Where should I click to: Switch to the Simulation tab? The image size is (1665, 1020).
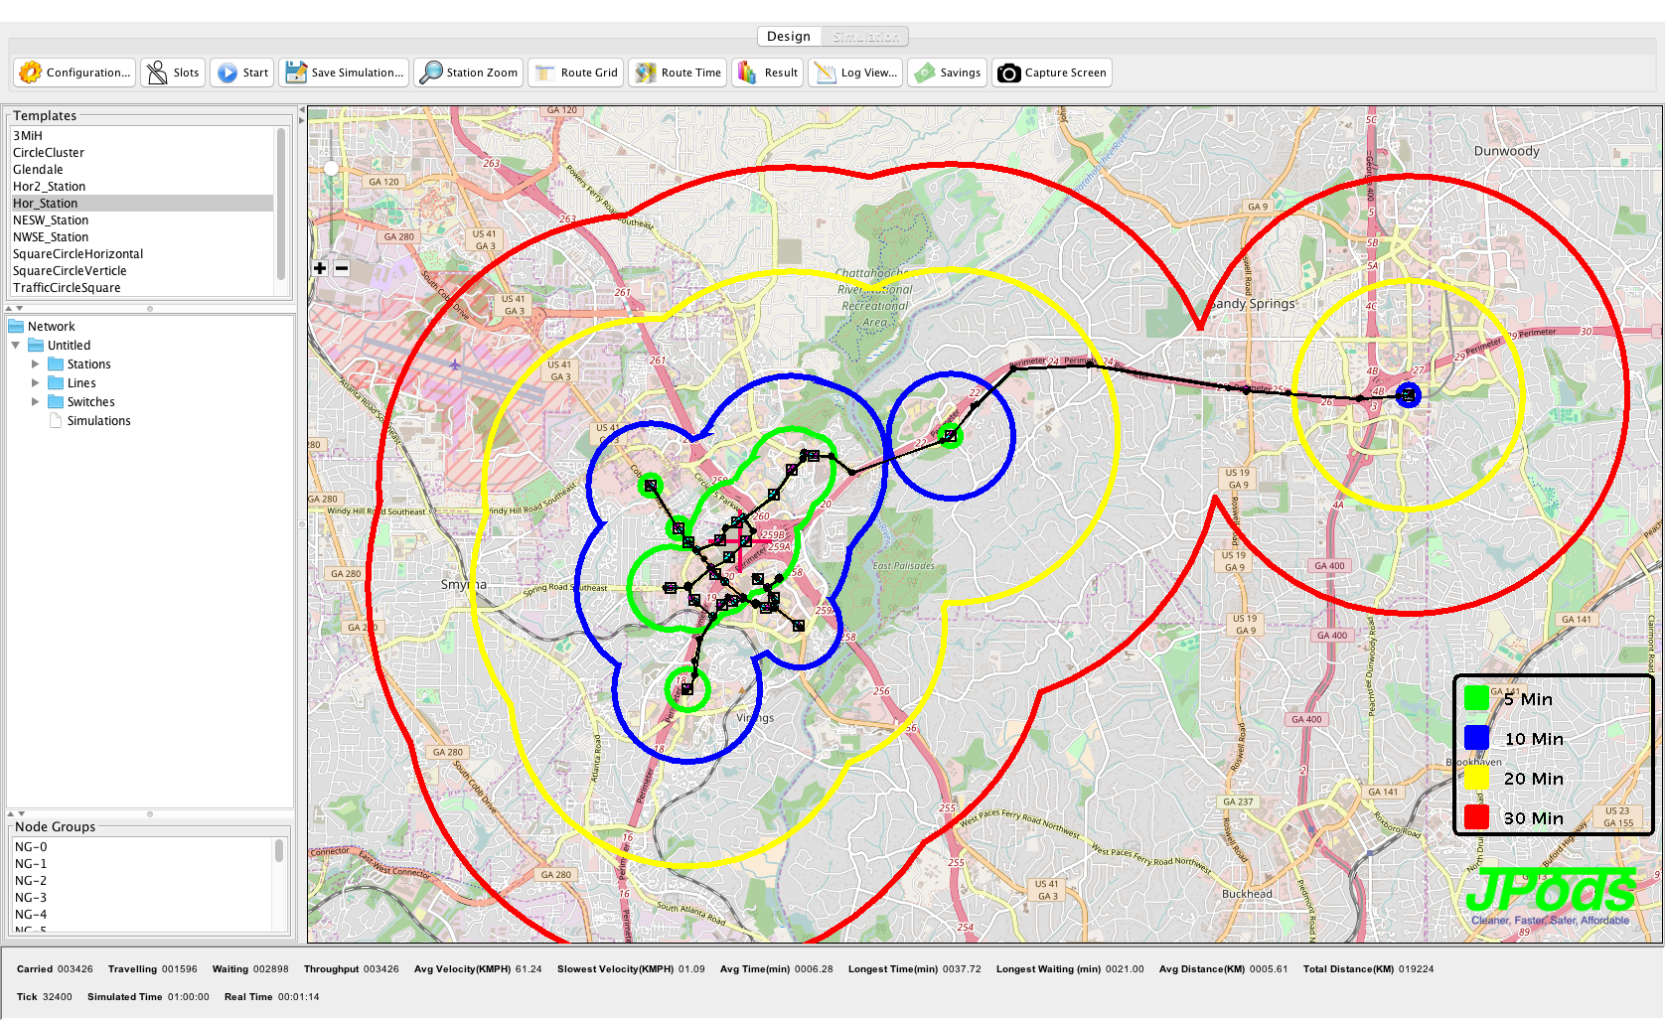click(865, 37)
